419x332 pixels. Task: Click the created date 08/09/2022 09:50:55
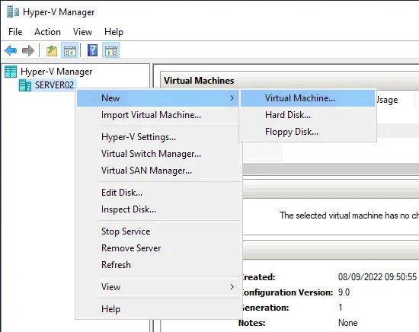click(x=377, y=277)
